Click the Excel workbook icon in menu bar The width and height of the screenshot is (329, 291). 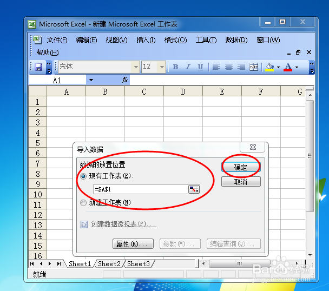point(38,39)
